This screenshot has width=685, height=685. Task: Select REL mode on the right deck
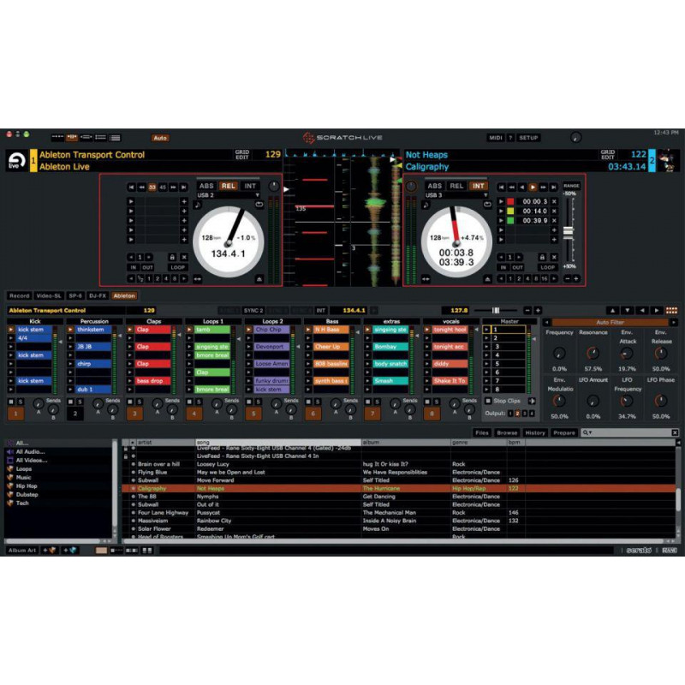point(456,186)
